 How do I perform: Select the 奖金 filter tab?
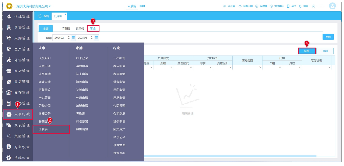[93, 28]
